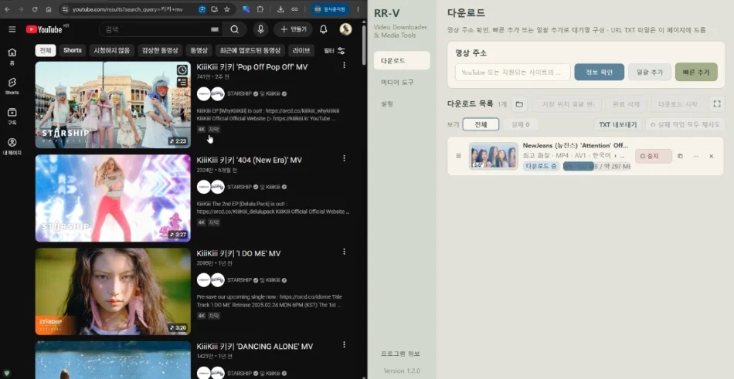Click the video URL input field in RR-V
This screenshot has width=734, height=379.
point(512,72)
